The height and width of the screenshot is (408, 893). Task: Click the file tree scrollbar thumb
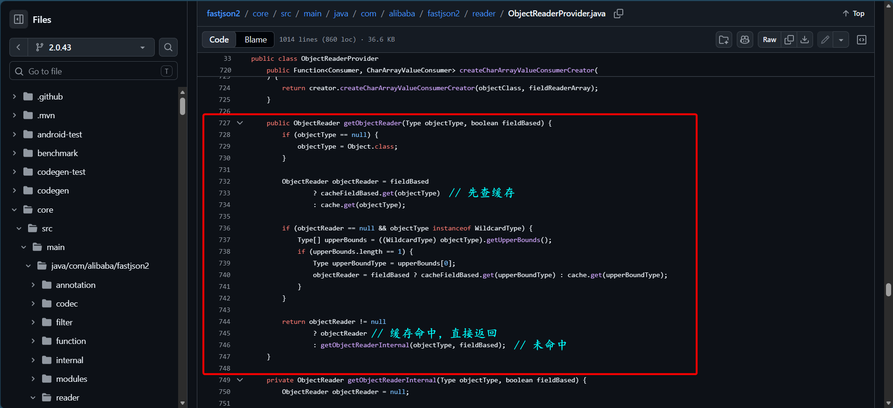click(182, 106)
